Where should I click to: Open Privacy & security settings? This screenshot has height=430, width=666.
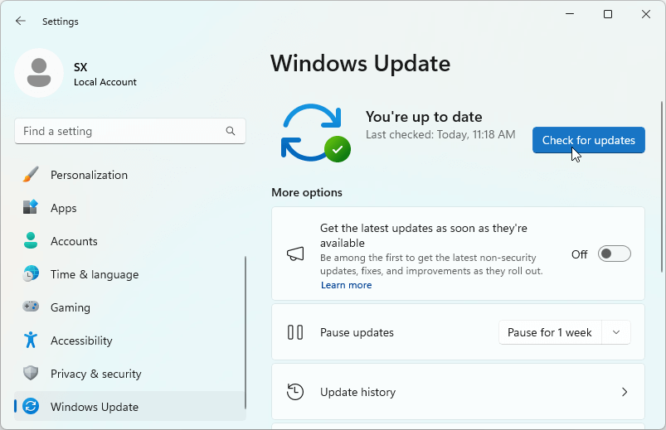(x=130, y=374)
